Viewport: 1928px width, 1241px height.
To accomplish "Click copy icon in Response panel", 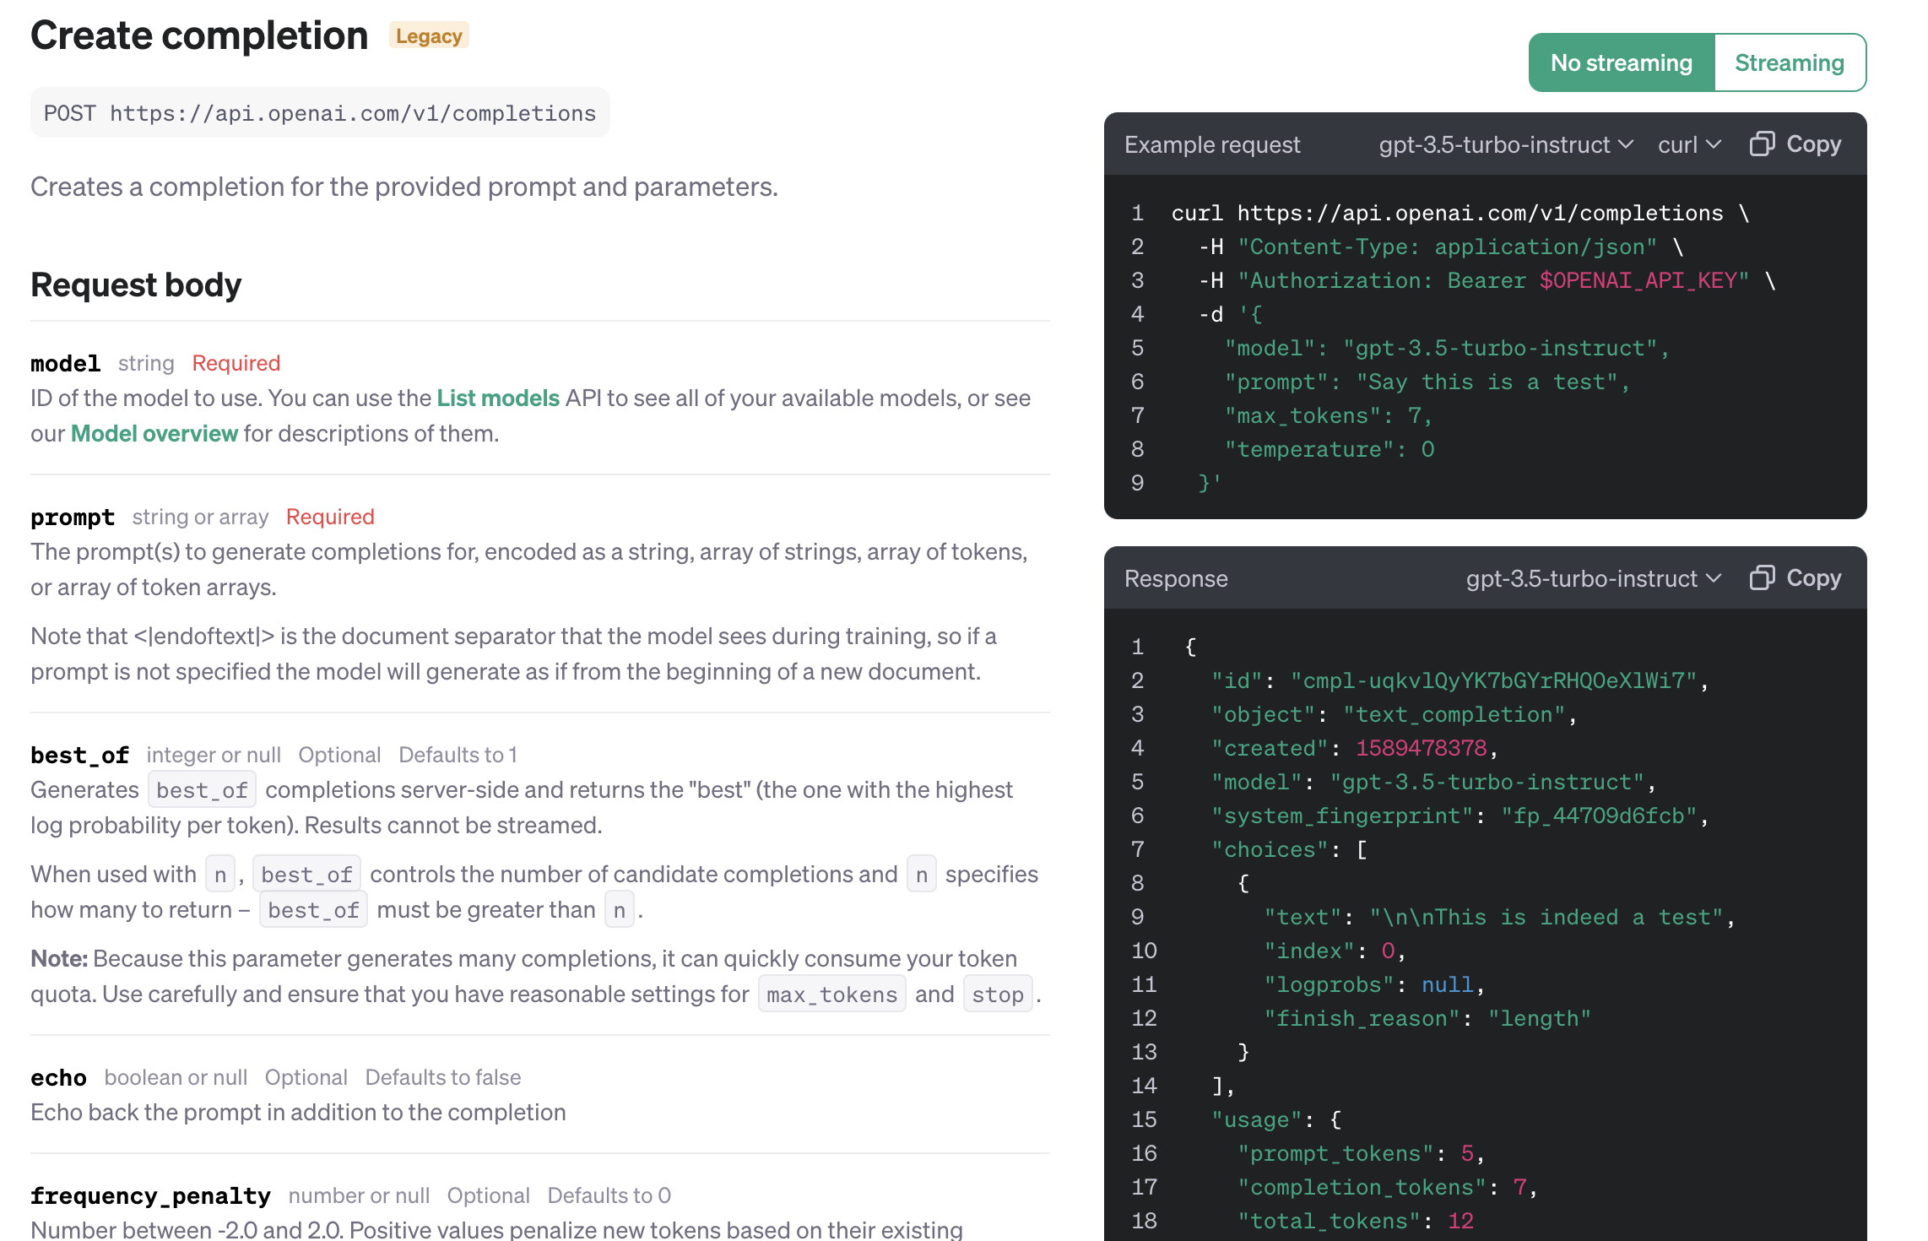I will [x=1762, y=578].
